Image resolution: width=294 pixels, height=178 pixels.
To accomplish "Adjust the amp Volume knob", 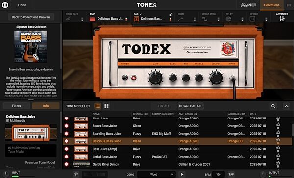I will point(216,78).
